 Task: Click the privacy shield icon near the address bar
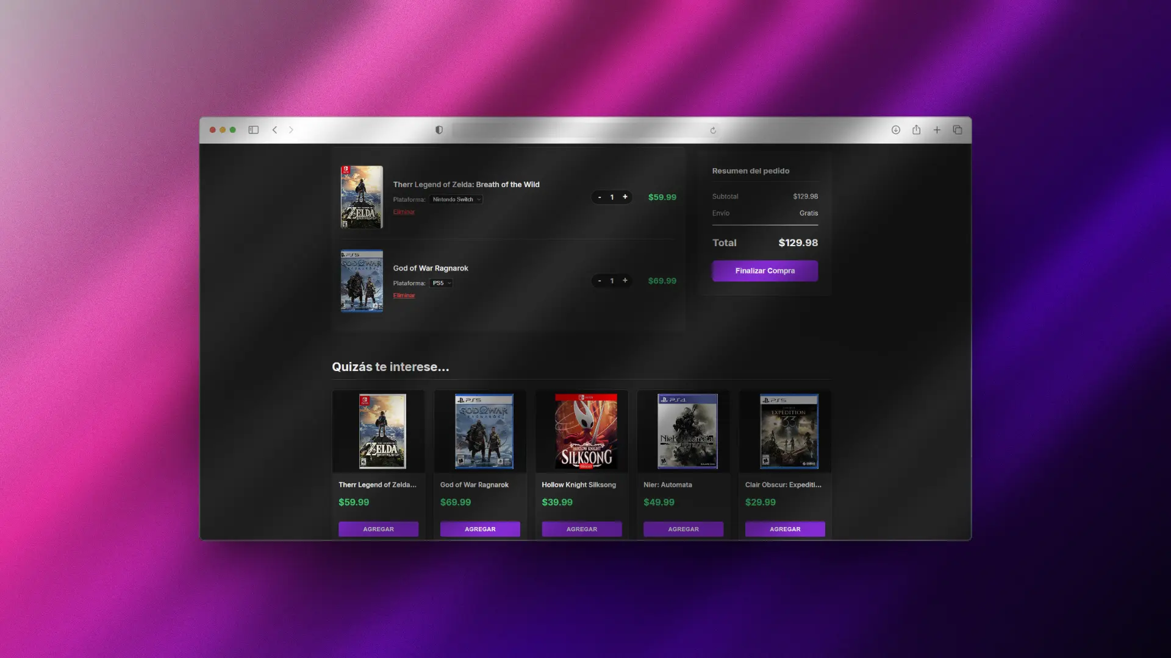point(439,130)
